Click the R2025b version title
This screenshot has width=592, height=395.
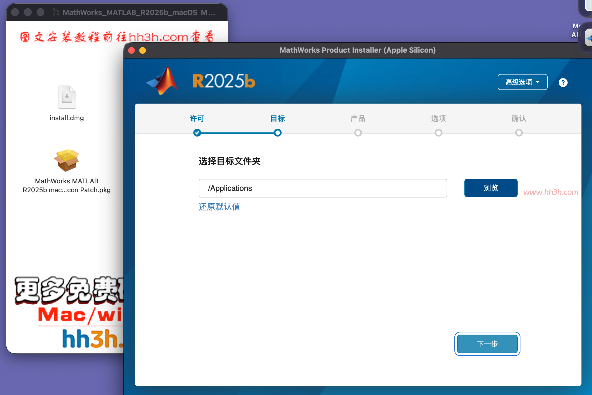224,81
